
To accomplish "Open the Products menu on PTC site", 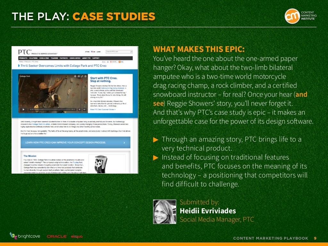I will [23, 58].
